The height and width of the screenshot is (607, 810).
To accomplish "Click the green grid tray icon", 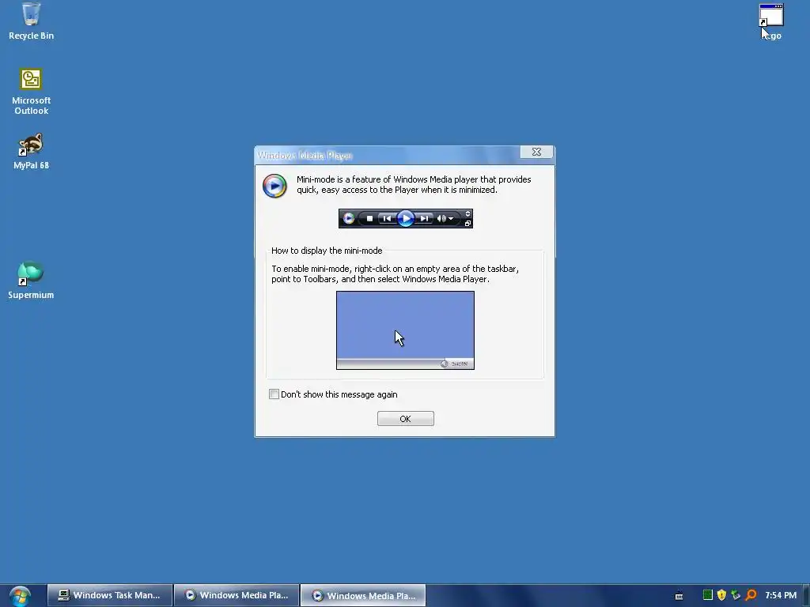I will 708,595.
